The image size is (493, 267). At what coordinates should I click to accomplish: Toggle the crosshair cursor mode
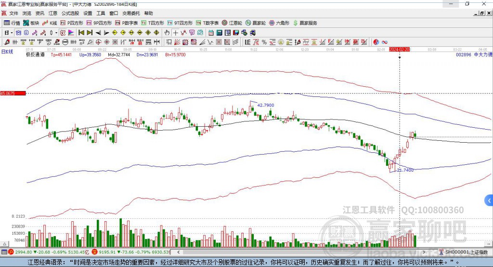[175, 33]
